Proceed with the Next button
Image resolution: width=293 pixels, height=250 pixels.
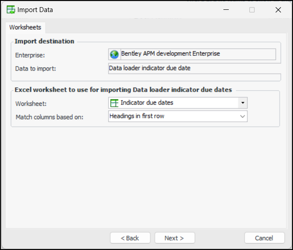click(173, 238)
